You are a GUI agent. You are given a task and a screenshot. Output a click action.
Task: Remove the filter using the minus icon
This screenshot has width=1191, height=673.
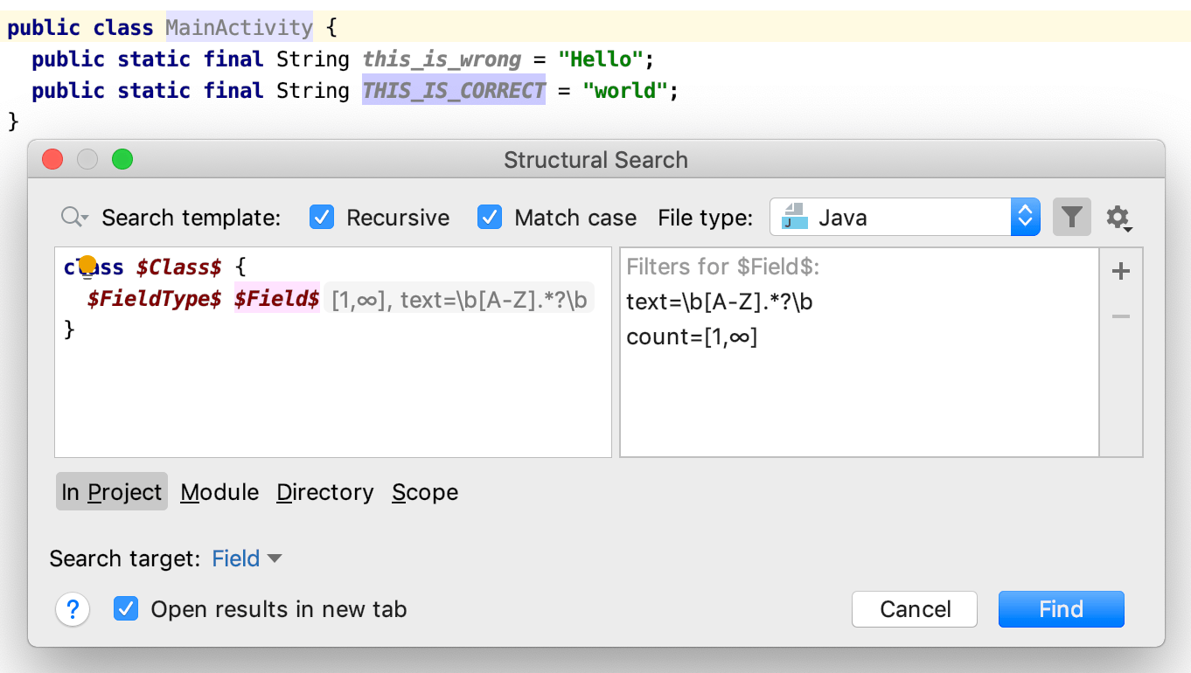[x=1120, y=316]
